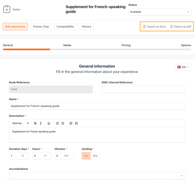Screen dimensions: 195x182
Task: Open the EN language selector
Action: [x=183, y=67]
